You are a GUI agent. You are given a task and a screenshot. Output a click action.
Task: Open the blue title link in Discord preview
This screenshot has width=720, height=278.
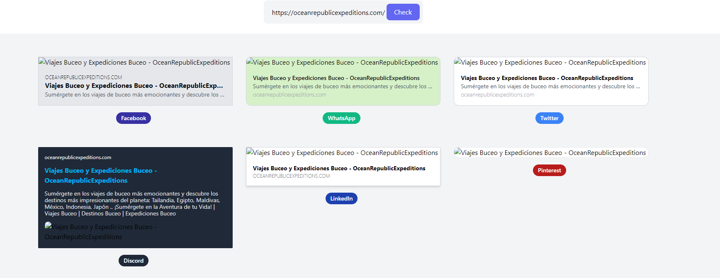click(101, 175)
